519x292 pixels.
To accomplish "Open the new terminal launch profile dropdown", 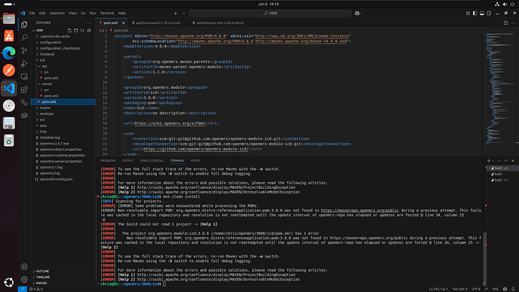I will coord(493,161).
